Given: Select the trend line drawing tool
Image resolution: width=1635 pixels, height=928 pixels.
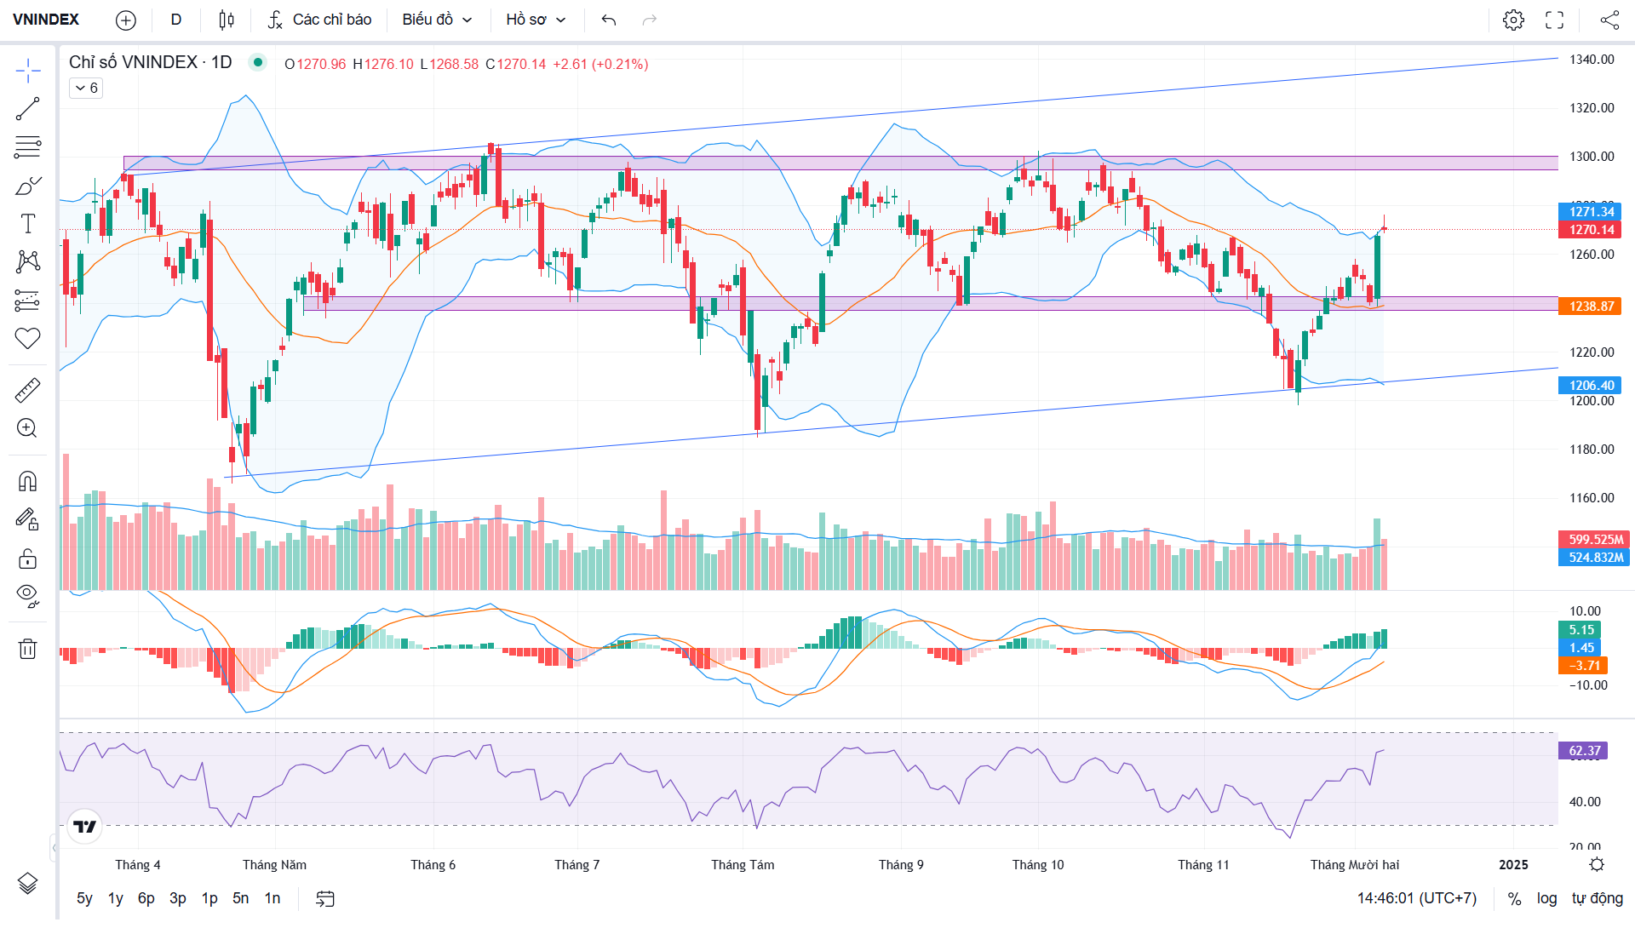Looking at the screenshot, I should click(27, 109).
